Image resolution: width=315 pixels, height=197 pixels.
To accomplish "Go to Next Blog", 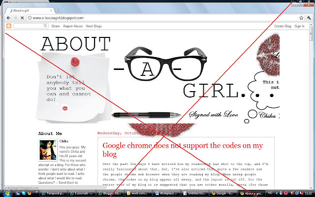I will (x=94, y=26).
